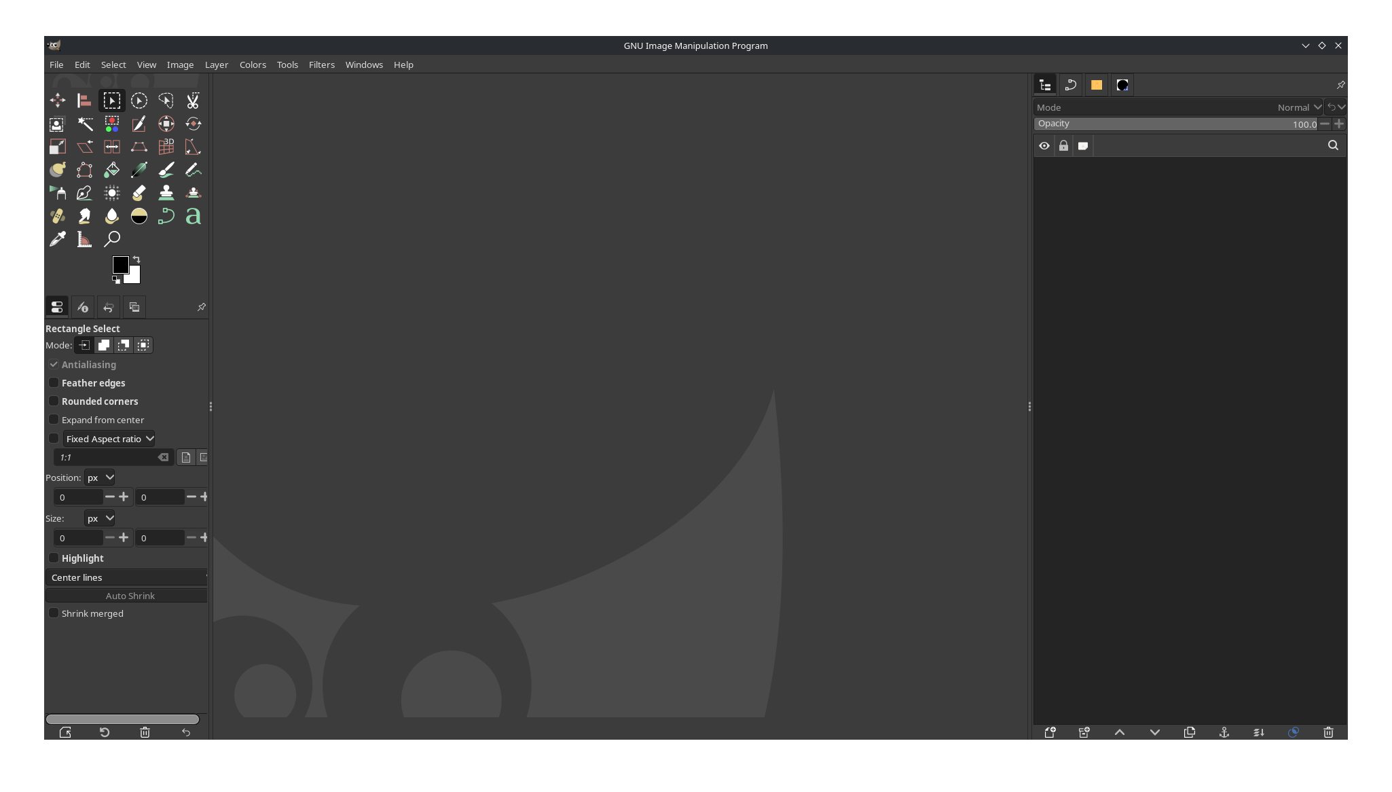Open the Colors menu
Viewport: 1392px width, 792px height.
(253, 65)
